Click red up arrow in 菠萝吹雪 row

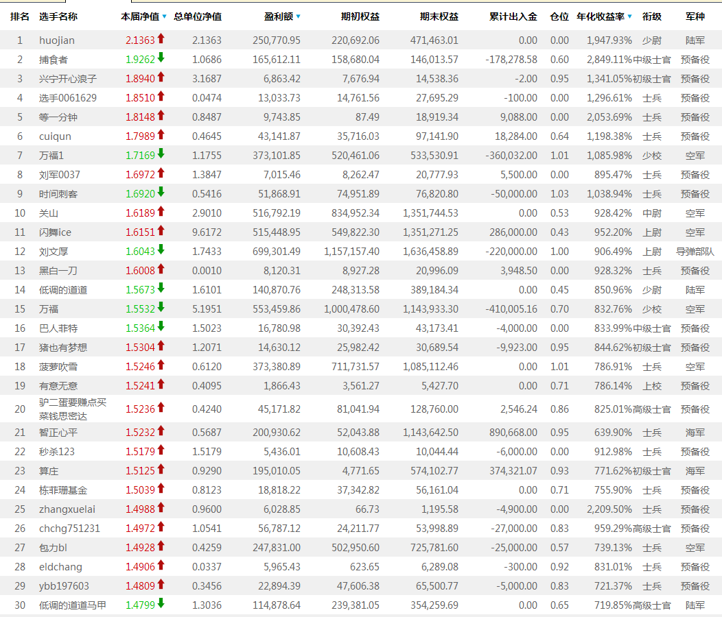coord(161,365)
